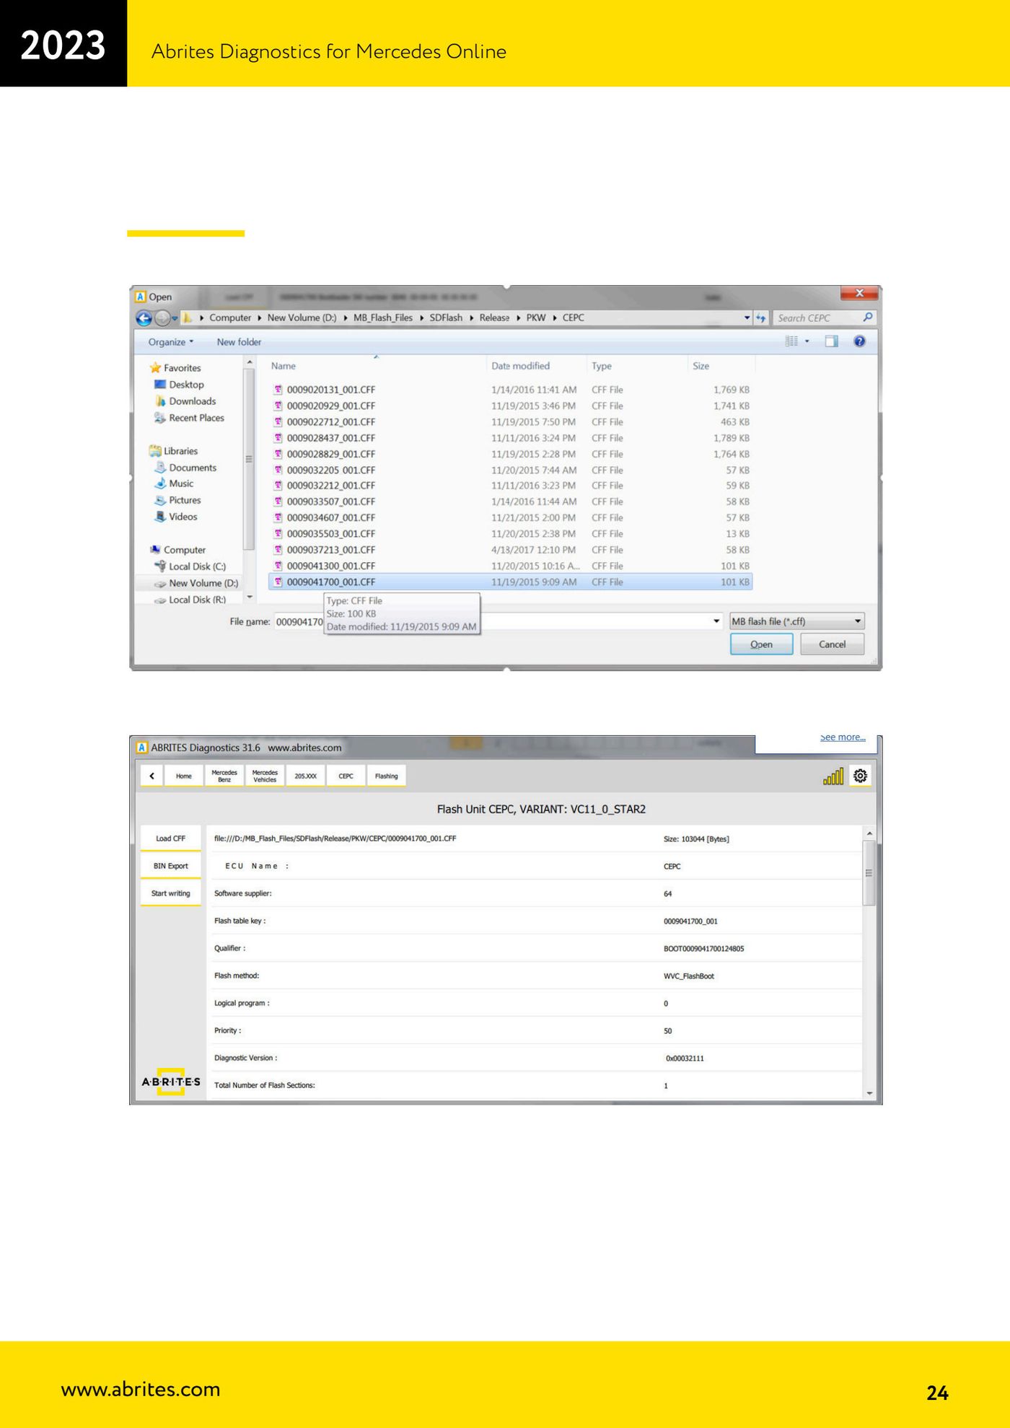
Task: Open the Organize dropdown menu
Action: pyautogui.click(x=171, y=342)
